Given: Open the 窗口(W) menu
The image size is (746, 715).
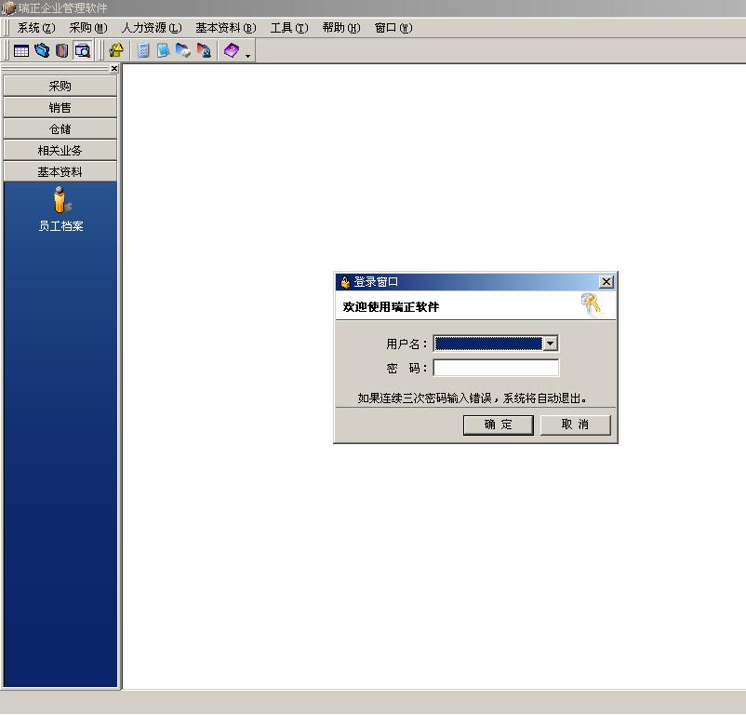Looking at the screenshot, I should coord(393,28).
